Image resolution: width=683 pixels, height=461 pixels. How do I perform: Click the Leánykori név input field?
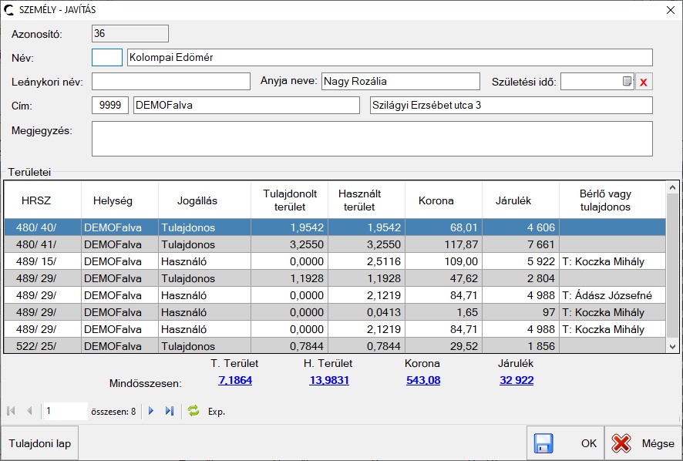coord(171,82)
